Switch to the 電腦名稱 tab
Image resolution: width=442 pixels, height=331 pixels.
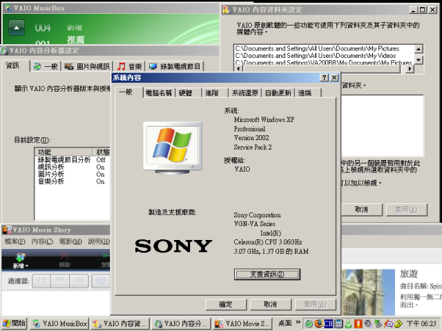[x=159, y=93]
